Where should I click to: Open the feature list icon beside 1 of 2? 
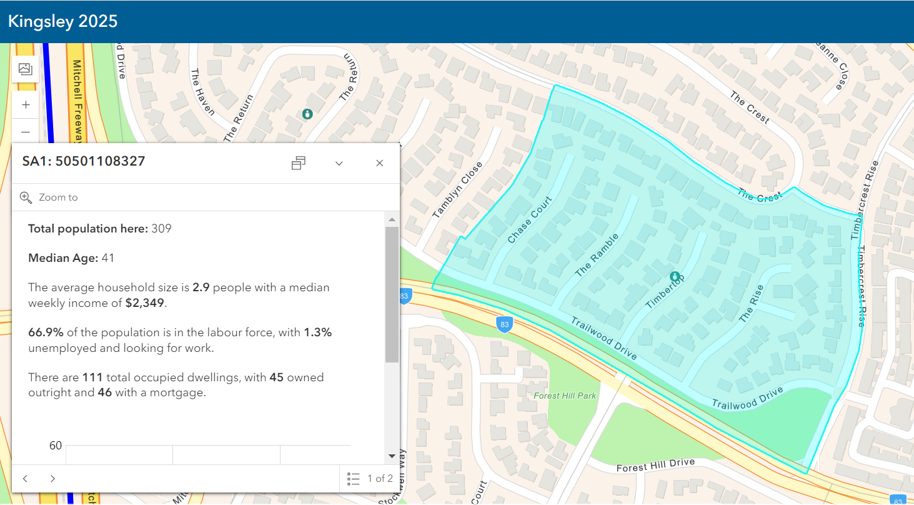tap(354, 479)
